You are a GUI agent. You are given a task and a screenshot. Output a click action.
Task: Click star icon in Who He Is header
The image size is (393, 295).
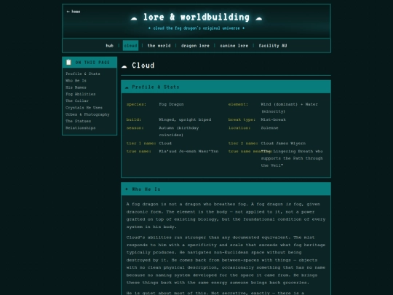click(127, 189)
